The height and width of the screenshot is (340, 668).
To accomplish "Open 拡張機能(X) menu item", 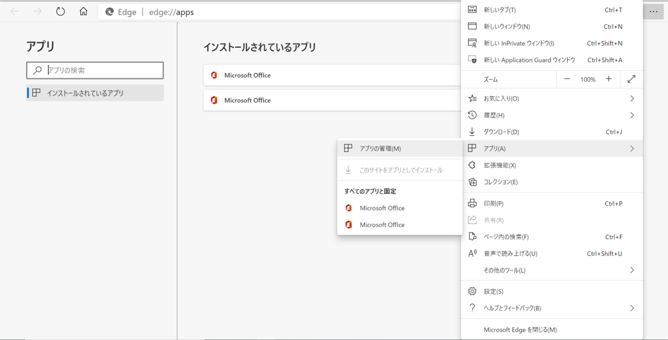I will 552,165.
